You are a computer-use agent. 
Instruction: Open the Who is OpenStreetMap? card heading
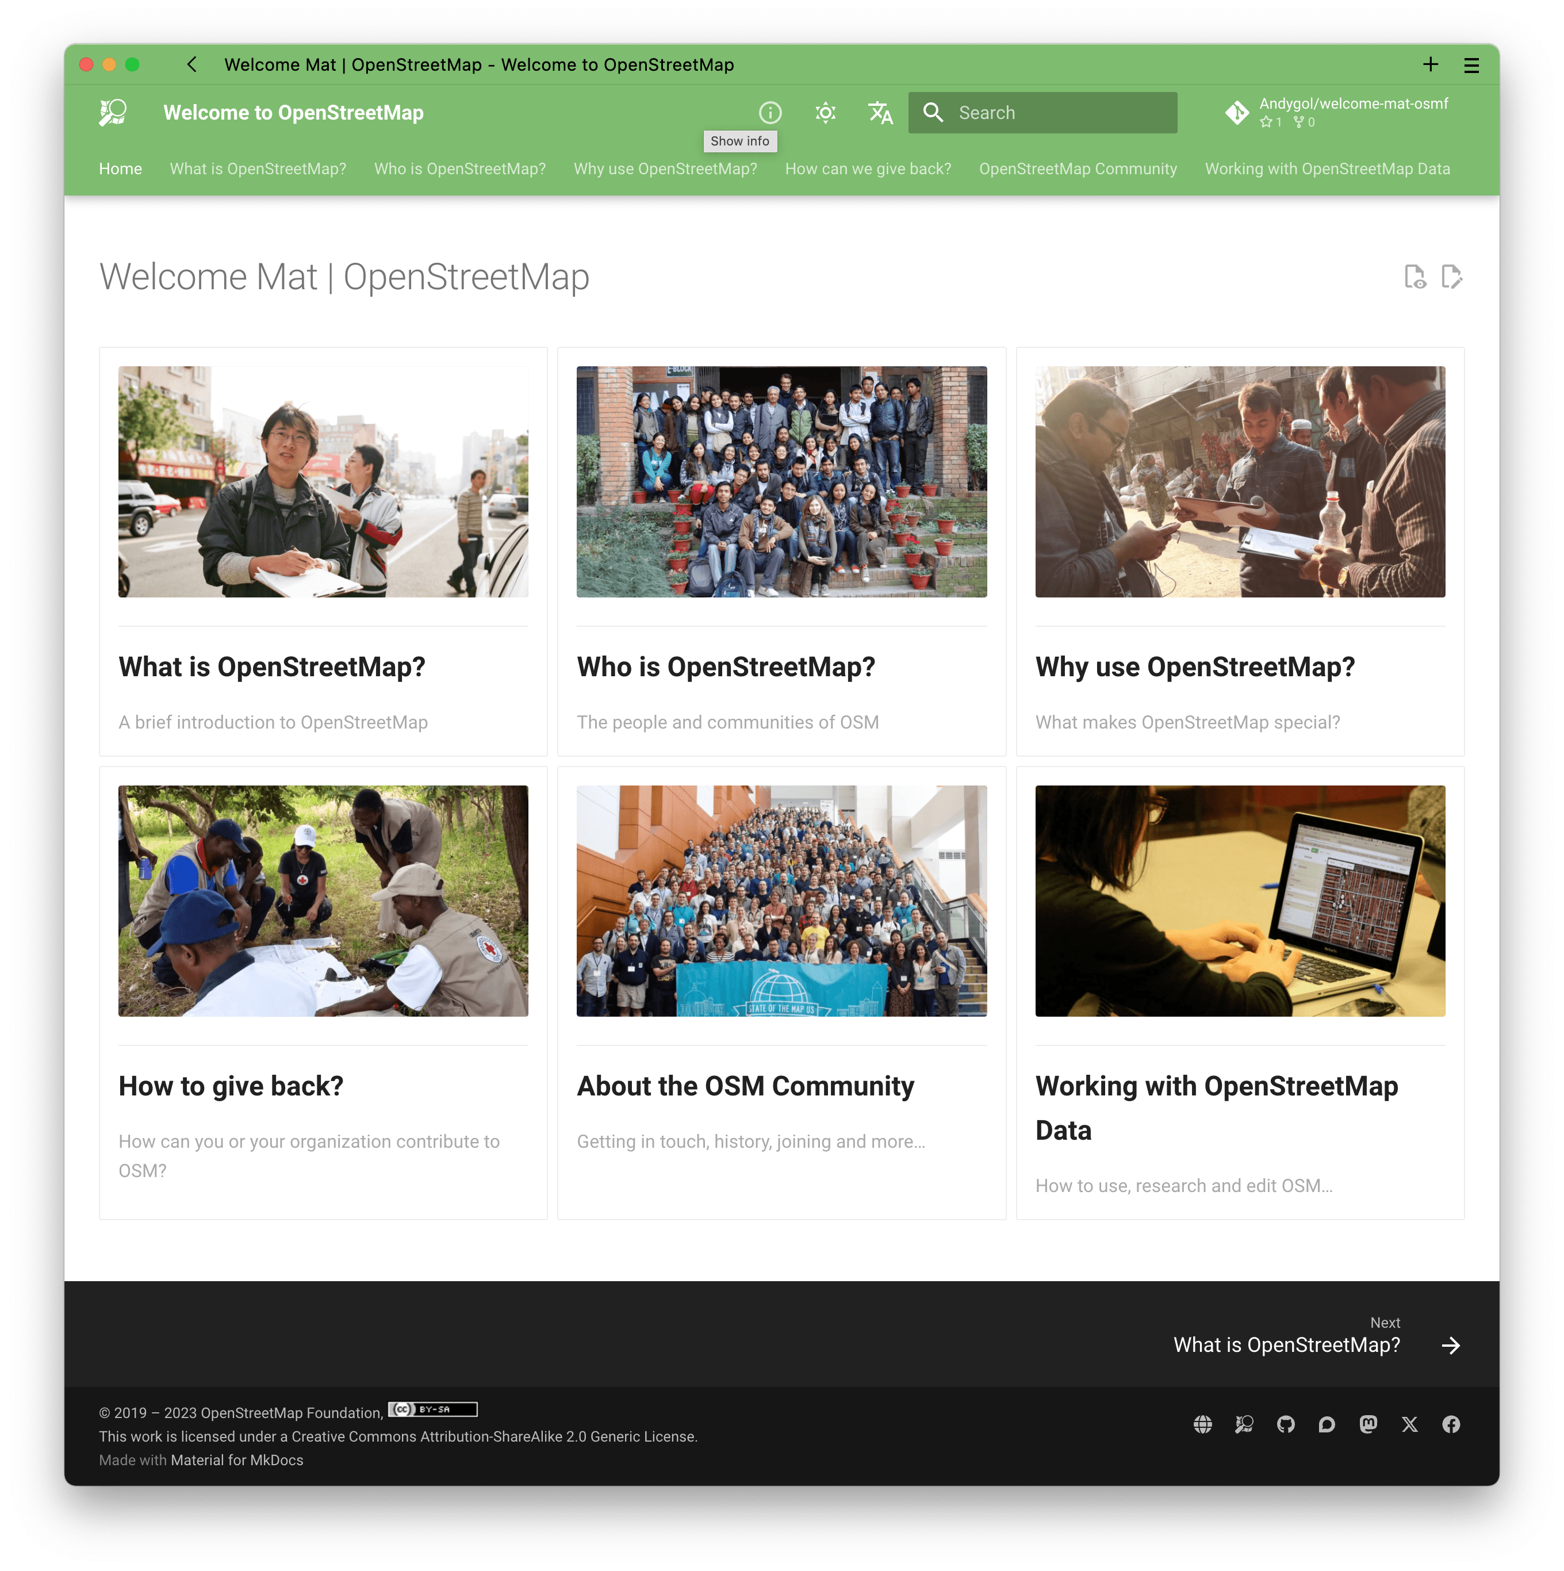click(x=726, y=667)
